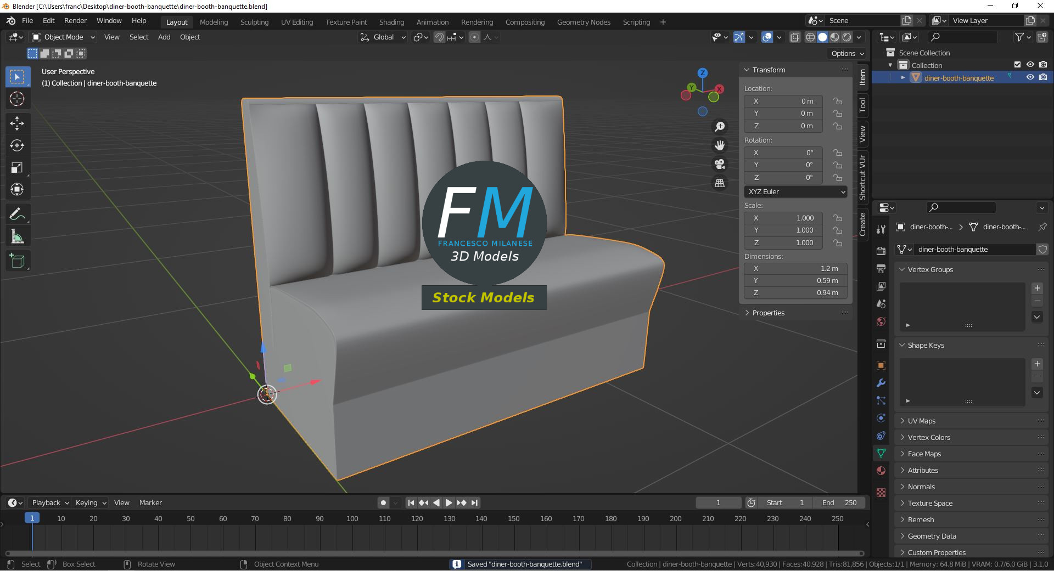Viewport: 1054px width, 571px height.
Task: Click the zoom view magnifier icon
Action: pos(720,127)
